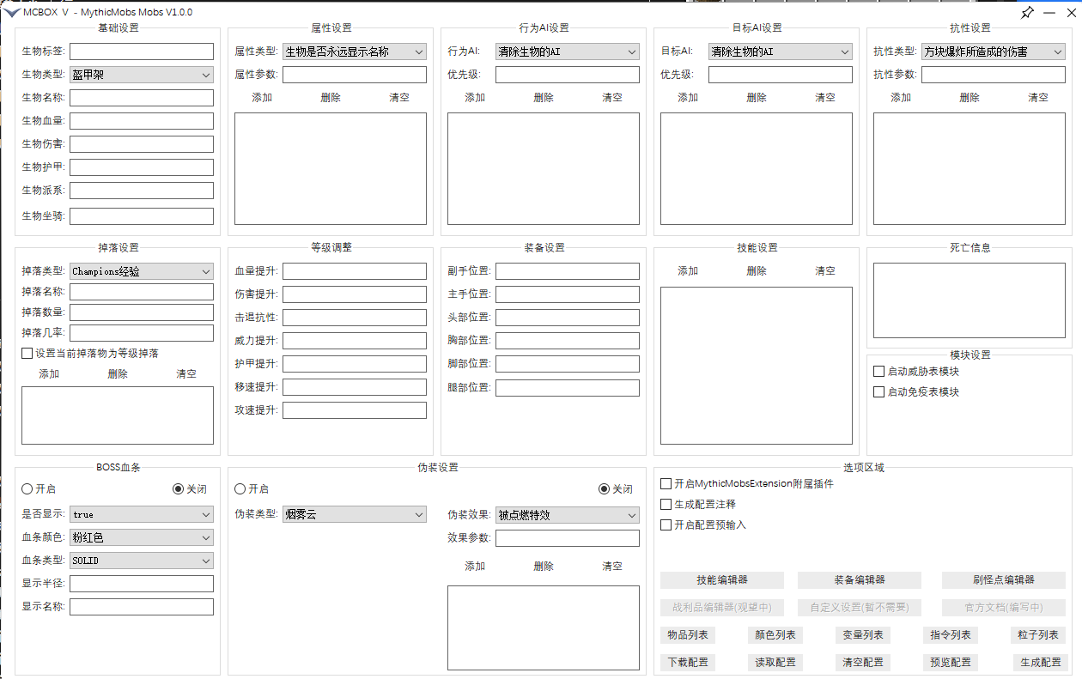Click 清空 in 掉落设置 panel
Viewport: 1082px width, 679px height.
pos(186,373)
